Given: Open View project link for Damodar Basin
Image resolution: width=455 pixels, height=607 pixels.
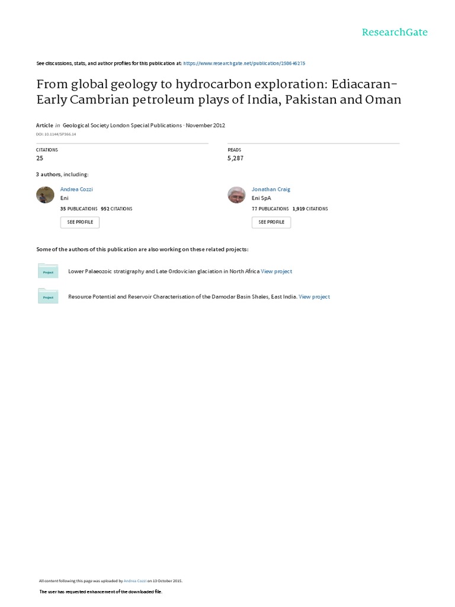Looking at the screenshot, I should pyautogui.click(x=314, y=296).
